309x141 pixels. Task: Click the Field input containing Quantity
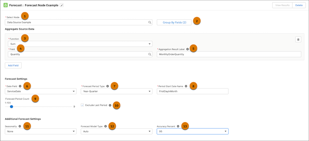80,54
